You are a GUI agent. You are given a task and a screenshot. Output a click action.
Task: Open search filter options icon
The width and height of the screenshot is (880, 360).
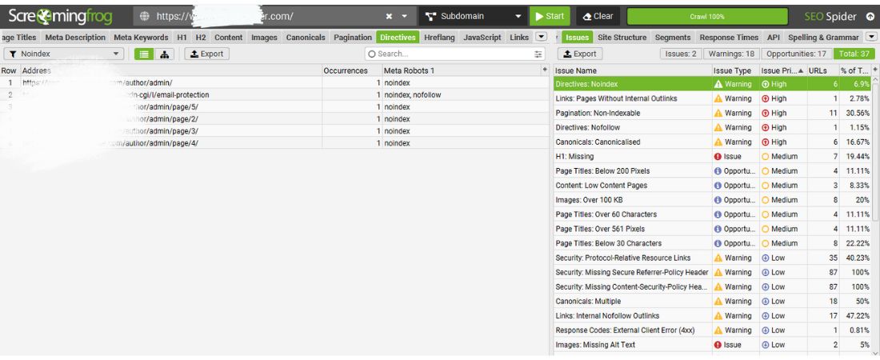[x=538, y=54]
